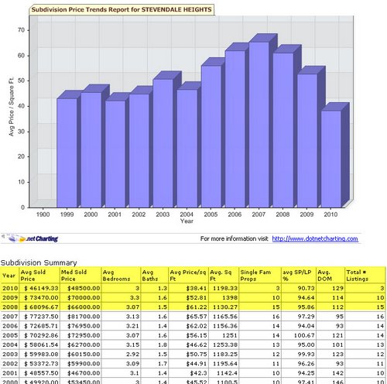
Task: Select the 2007 year cell in table
Action: (x=9, y=317)
